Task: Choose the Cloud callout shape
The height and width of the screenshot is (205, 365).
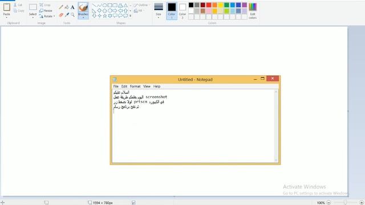Action: [x=125, y=16]
